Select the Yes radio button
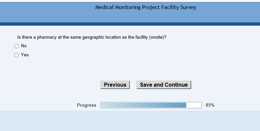Viewport: 260px width, 131px height. 16,55
